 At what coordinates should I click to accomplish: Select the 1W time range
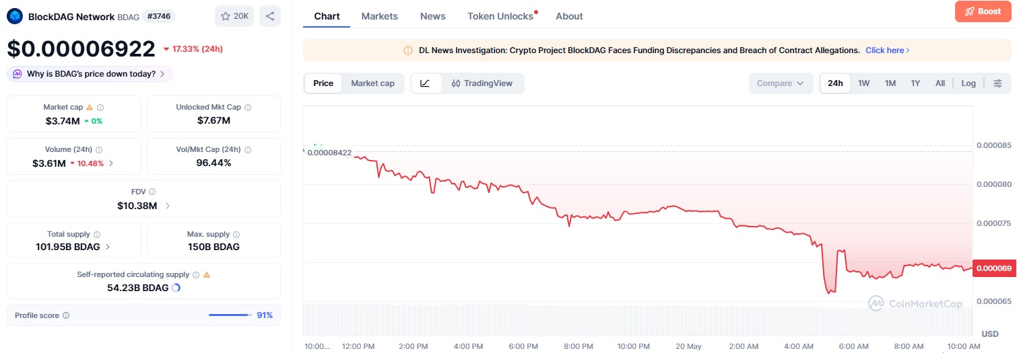864,83
